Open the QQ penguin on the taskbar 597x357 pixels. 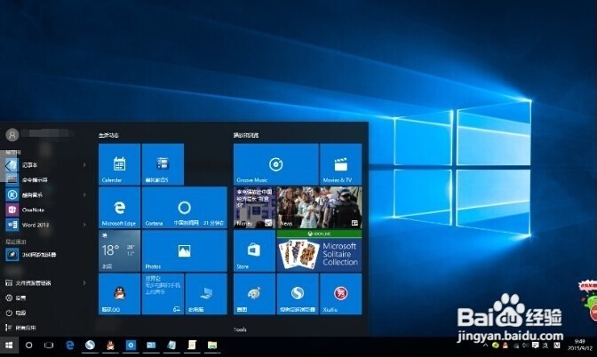(110, 345)
